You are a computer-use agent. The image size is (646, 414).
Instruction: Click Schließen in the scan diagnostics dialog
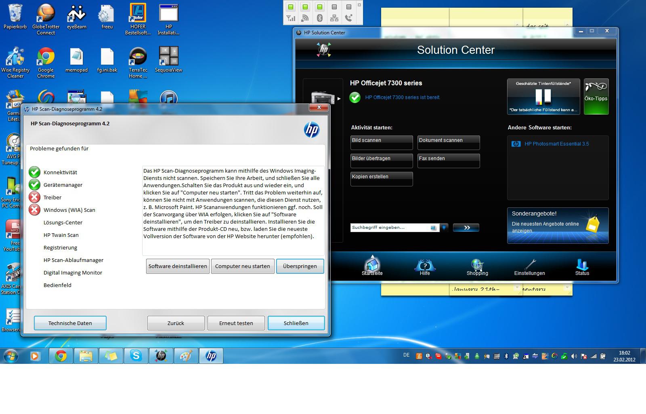296,323
